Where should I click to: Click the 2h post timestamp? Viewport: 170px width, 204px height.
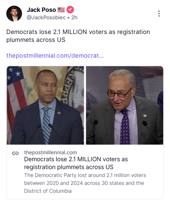click(74, 18)
